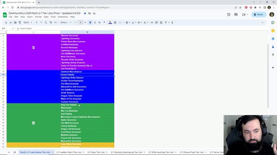Open more number formats (123)

[x=55, y=22]
